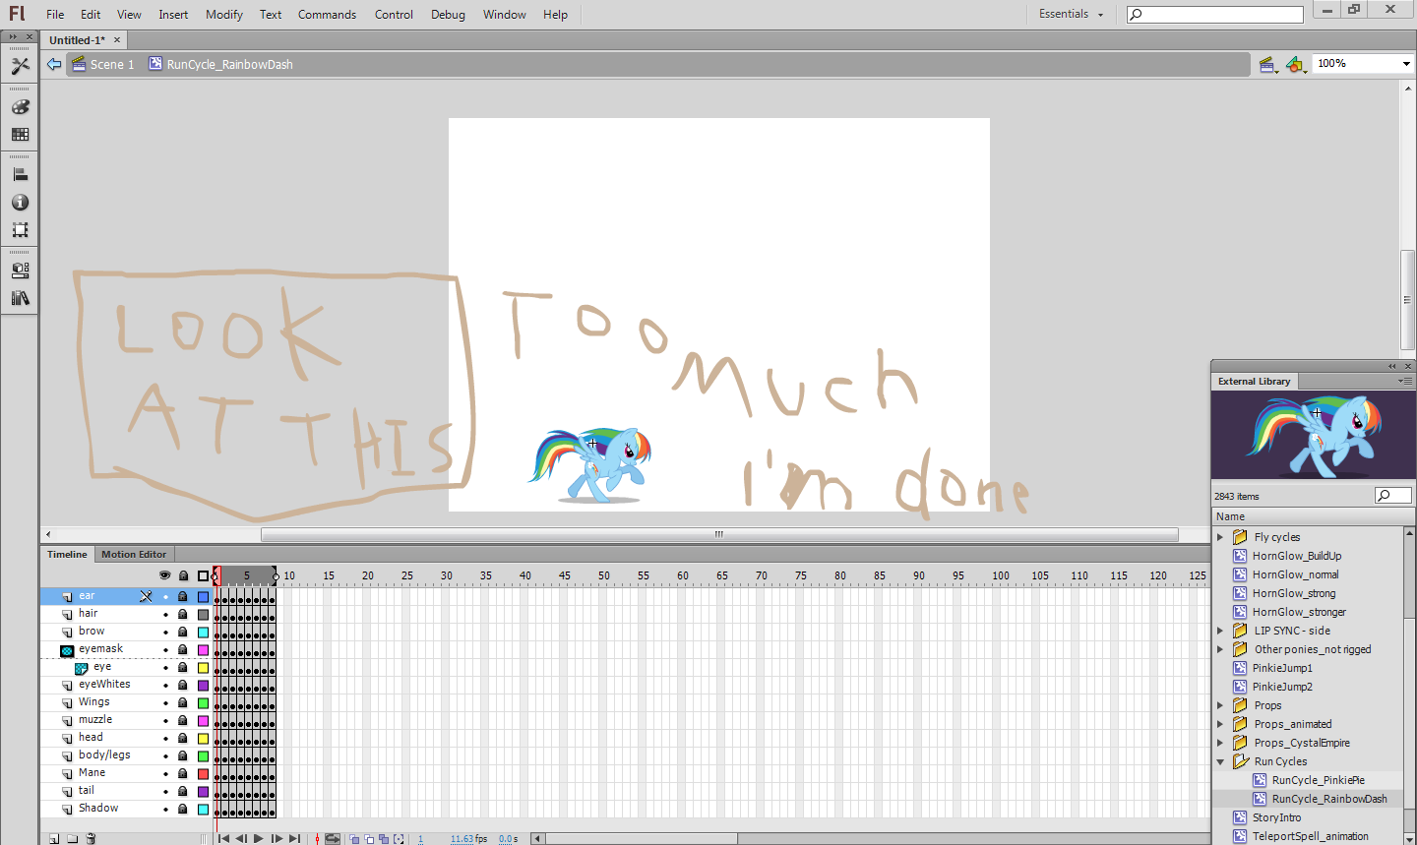The height and width of the screenshot is (845, 1417).
Task: Expand the LIP SYNC - side folder
Action: (1220, 631)
